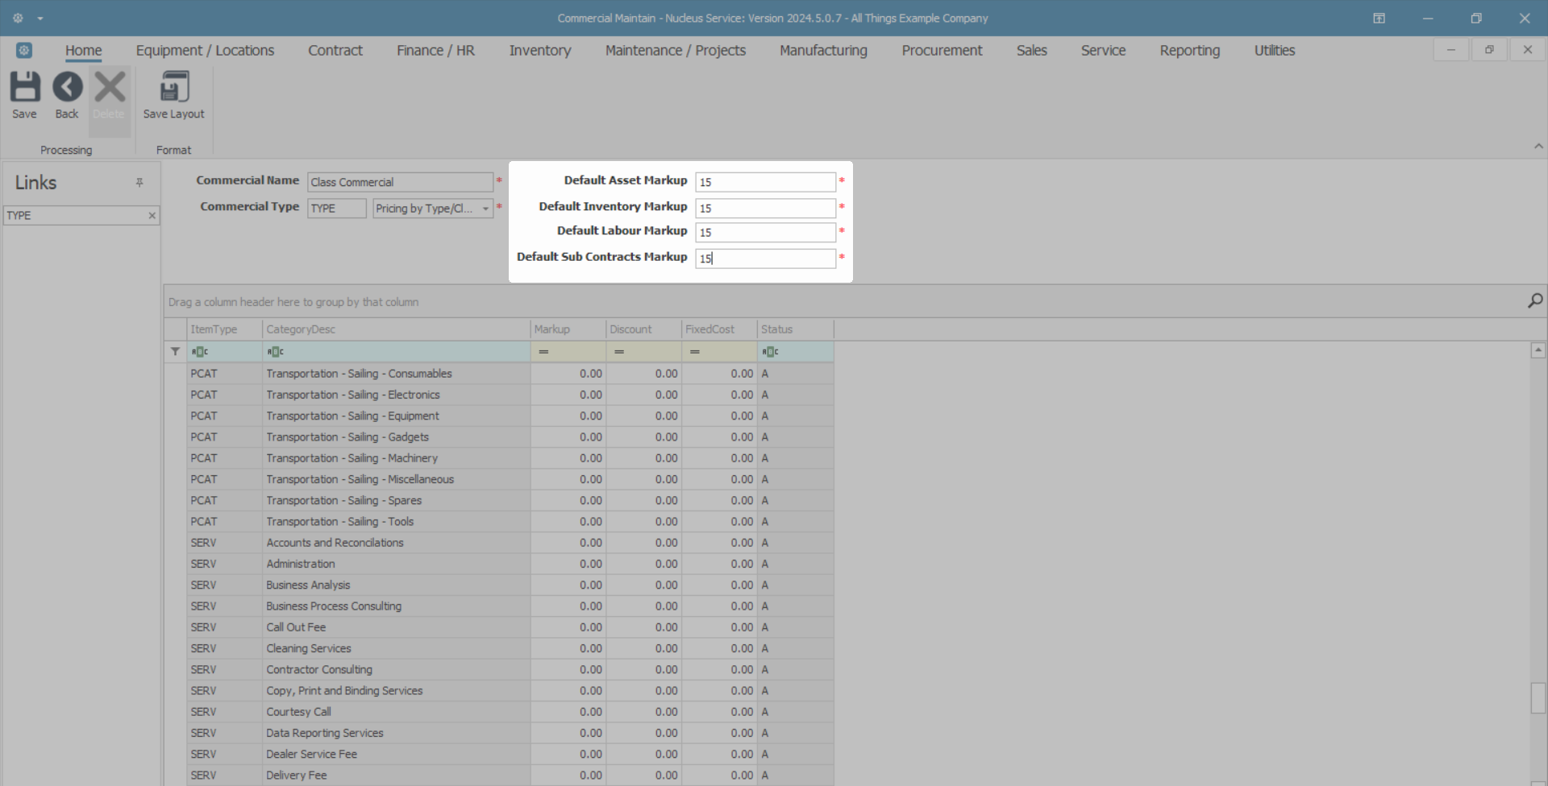Click the Default Asset Markup input field

tap(765, 182)
